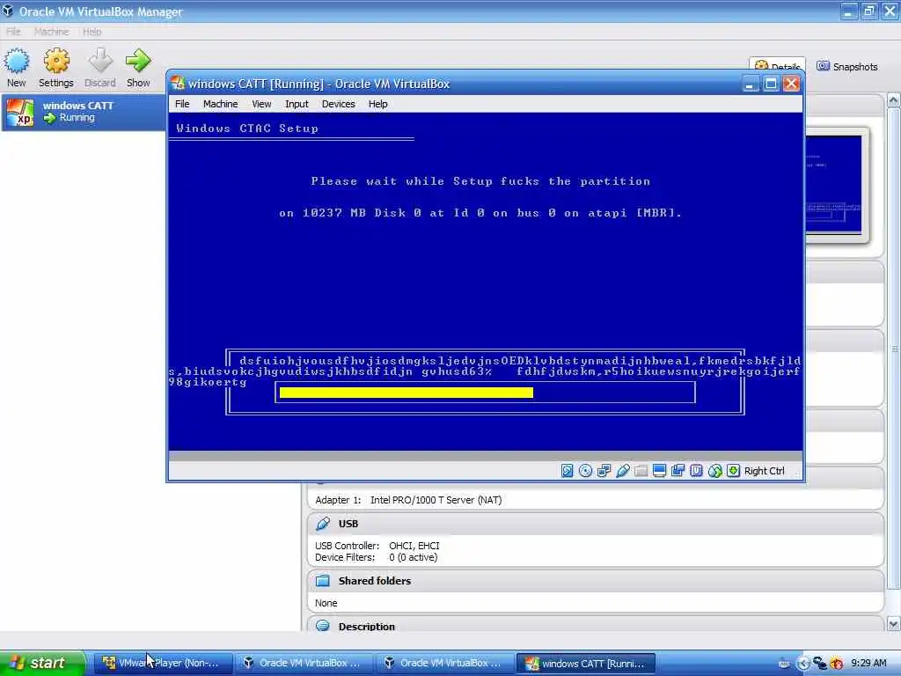This screenshot has height=676, width=901.
Task: Click details pane scrollbar down arrow
Action: [x=894, y=624]
